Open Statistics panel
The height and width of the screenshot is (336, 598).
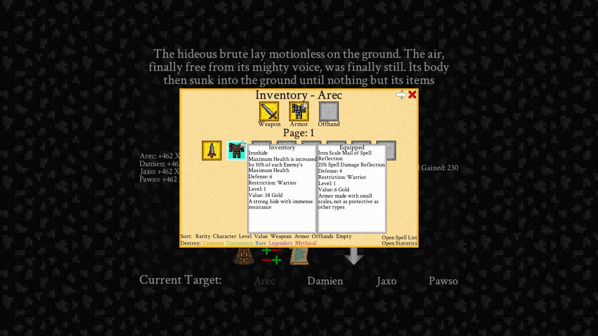[x=399, y=243]
